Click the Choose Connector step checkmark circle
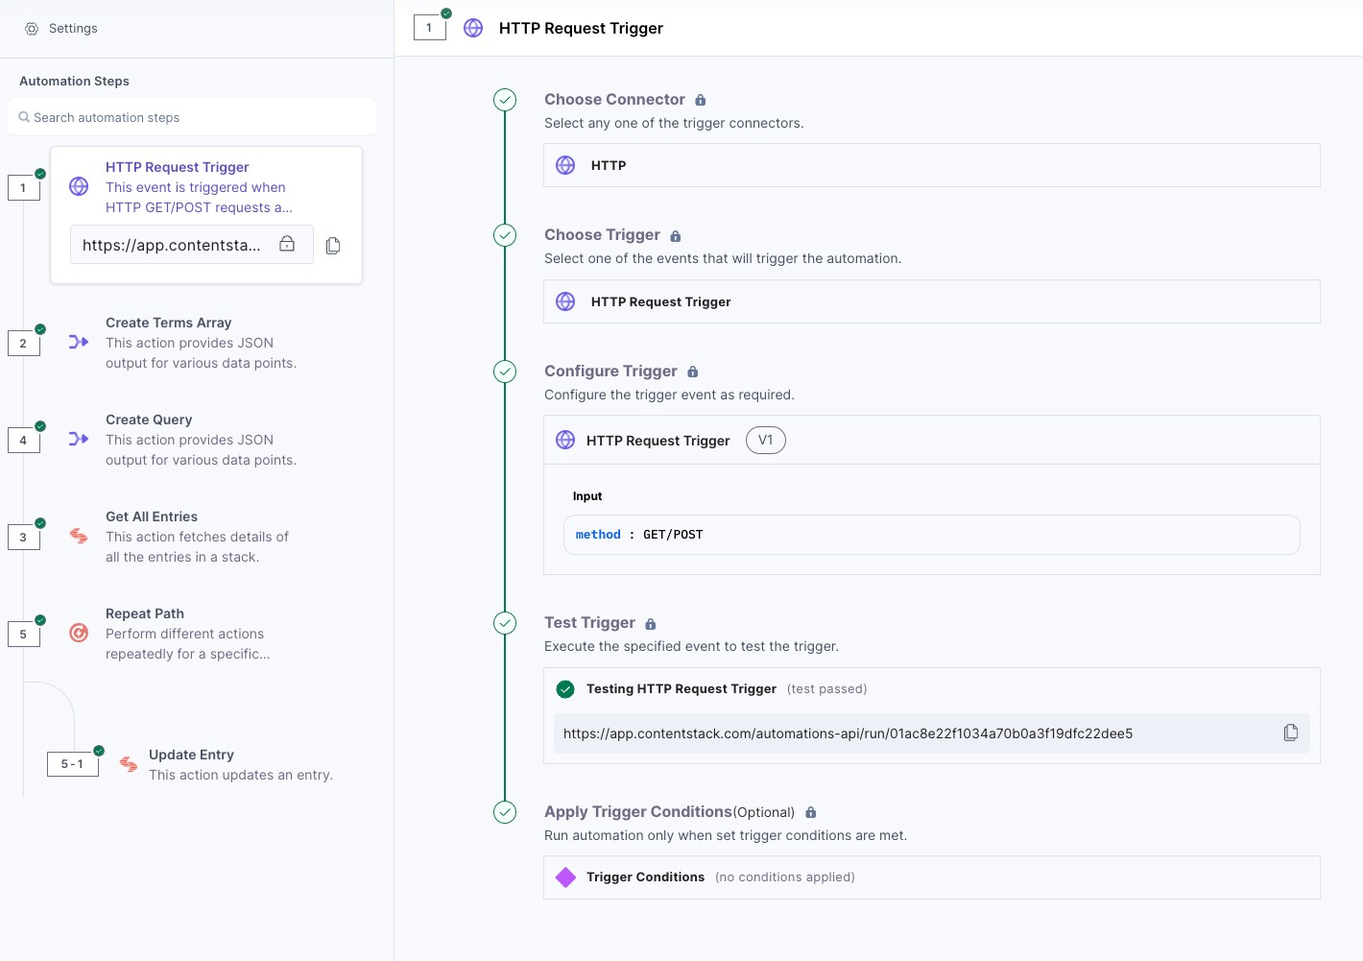The height and width of the screenshot is (961, 1363). coord(505,100)
